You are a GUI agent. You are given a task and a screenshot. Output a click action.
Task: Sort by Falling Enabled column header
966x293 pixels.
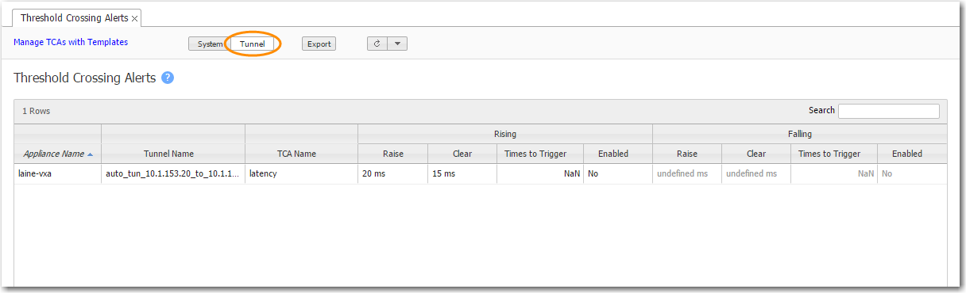click(912, 154)
